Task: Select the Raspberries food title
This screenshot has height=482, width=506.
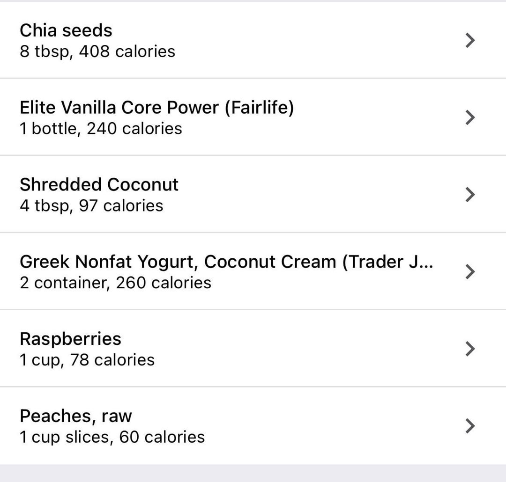Action: point(70,339)
